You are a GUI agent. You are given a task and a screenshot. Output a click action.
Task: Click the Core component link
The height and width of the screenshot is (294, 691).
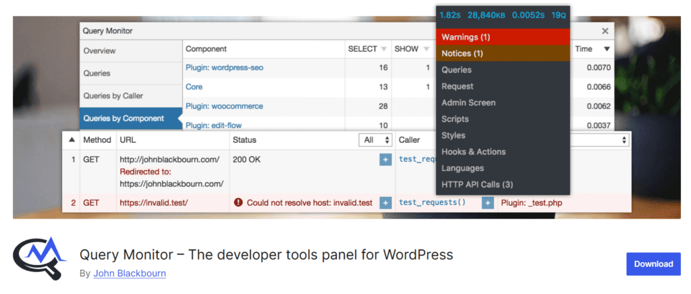pyautogui.click(x=194, y=87)
